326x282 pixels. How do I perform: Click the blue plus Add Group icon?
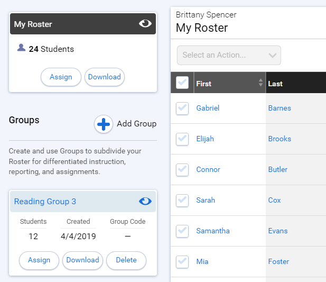click(x=104, y=124)
